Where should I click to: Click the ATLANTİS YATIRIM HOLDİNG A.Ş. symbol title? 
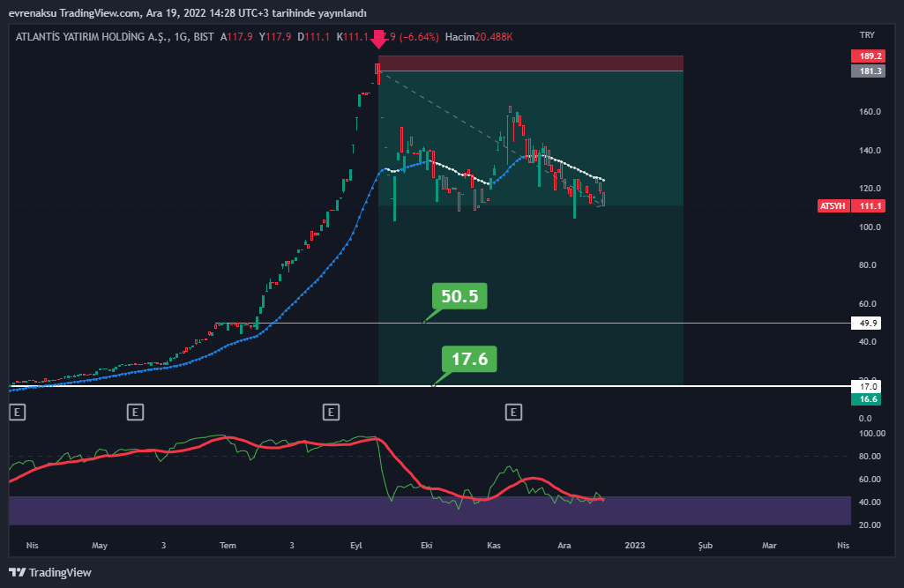pyautogui.click(x=93, y=37)
